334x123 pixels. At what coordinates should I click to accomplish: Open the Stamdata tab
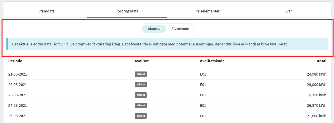click(47, 11)
